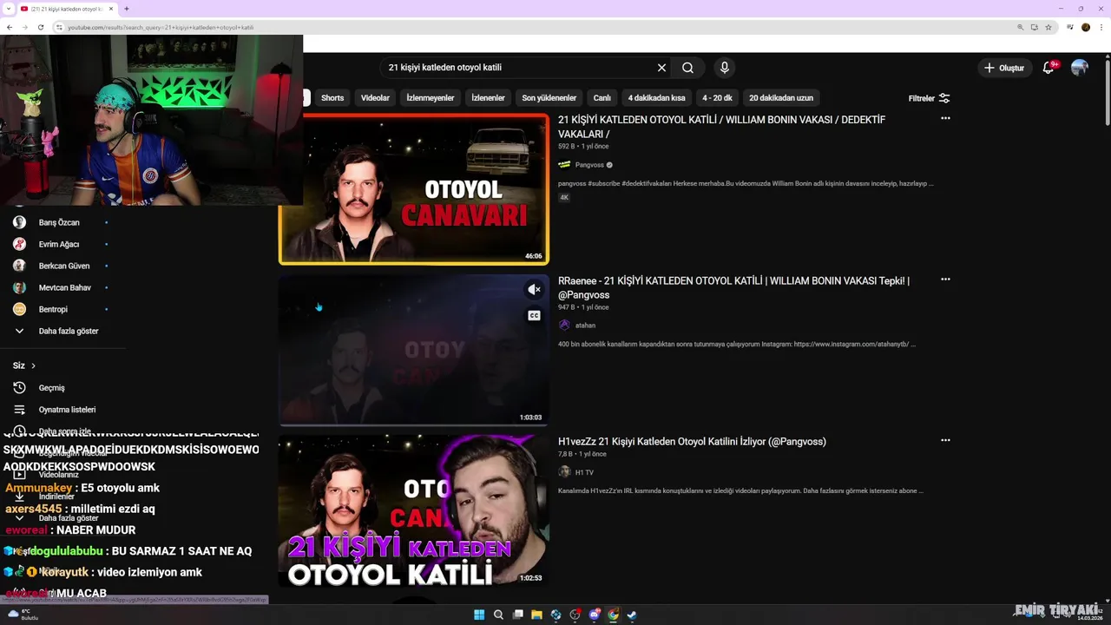Screen dimensions: 1111x625
Task: Open the William Bonin Vakası video title
Action: (721, 127)
